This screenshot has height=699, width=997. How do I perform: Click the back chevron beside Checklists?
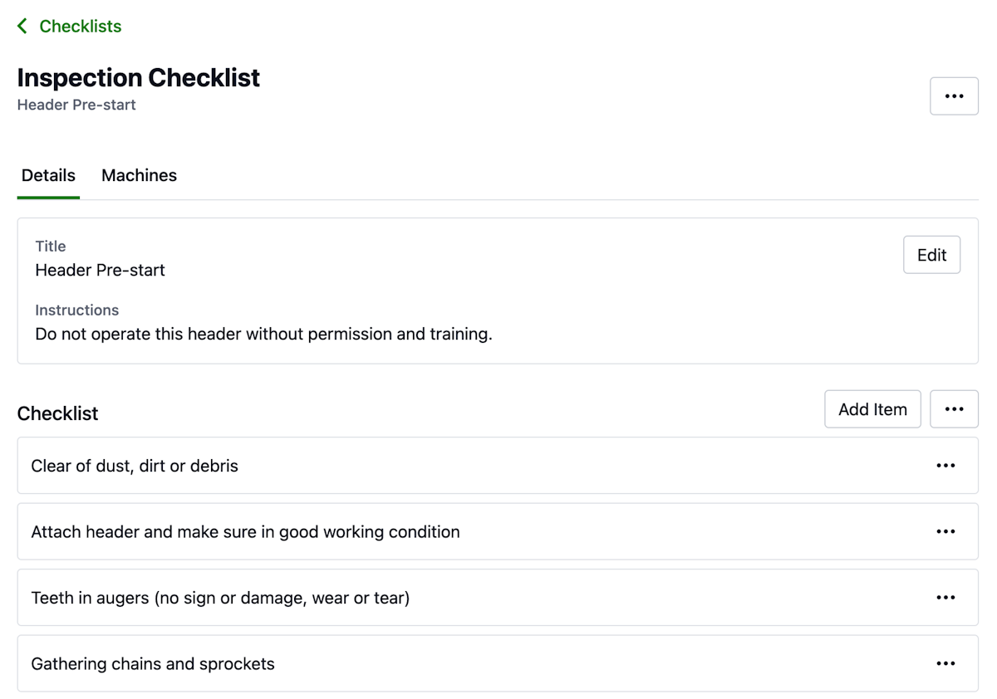tap(21, 25)
